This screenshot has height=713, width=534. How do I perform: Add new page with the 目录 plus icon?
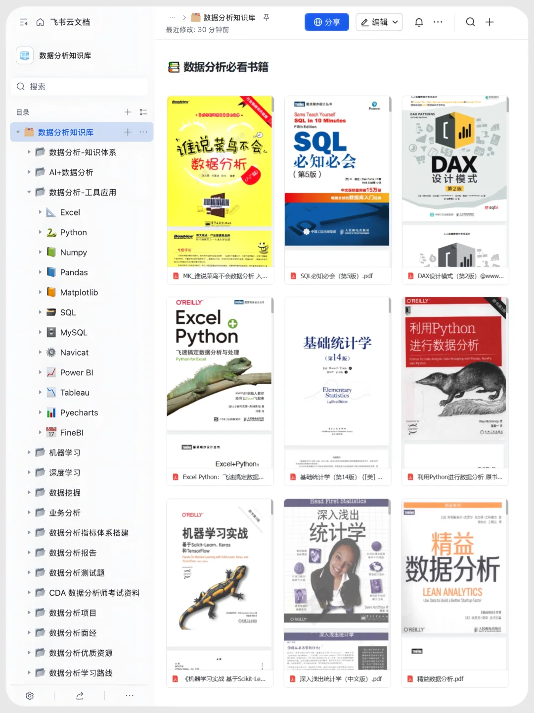(x=128, y=112)
